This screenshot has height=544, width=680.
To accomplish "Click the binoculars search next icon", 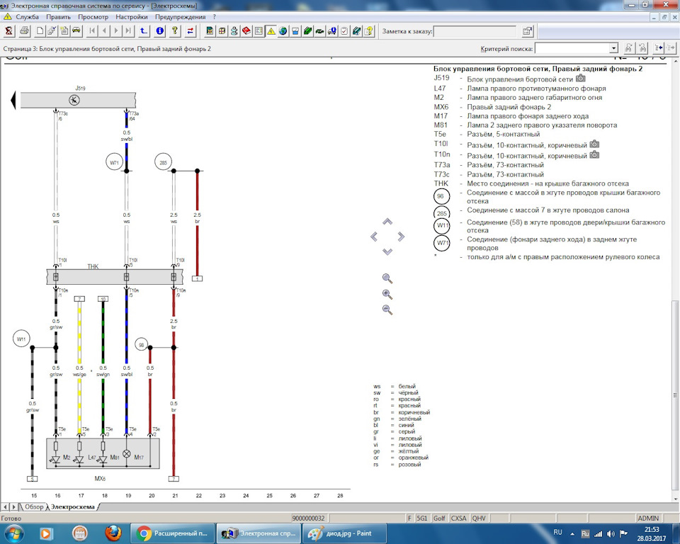I will point(628,48).
